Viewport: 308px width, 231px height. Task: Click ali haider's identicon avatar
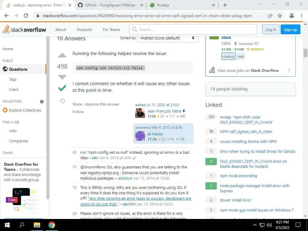[140, 136]
